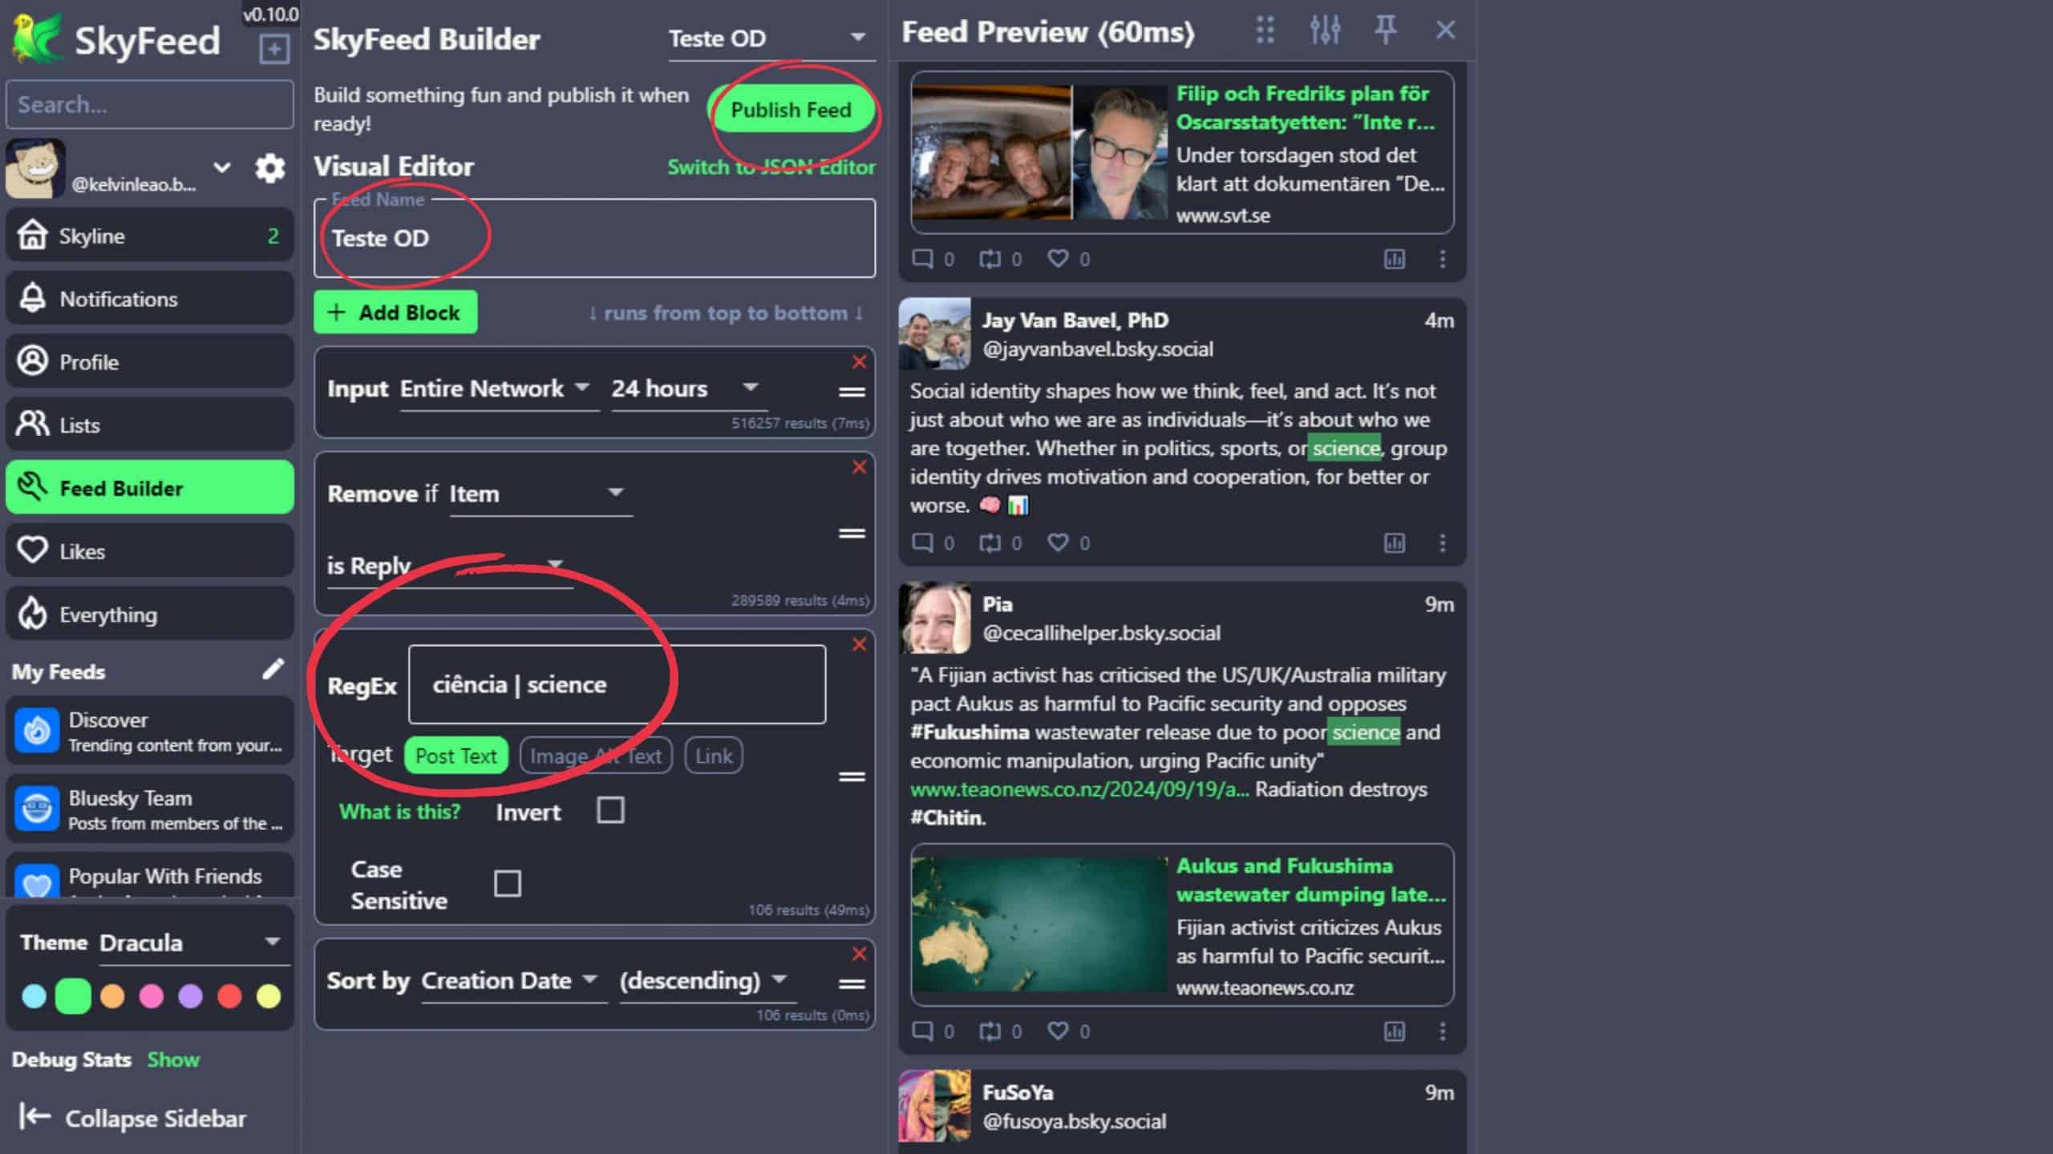Go to Notifications
Viewport: 2053px width, 1154px height.
[150, 299]
